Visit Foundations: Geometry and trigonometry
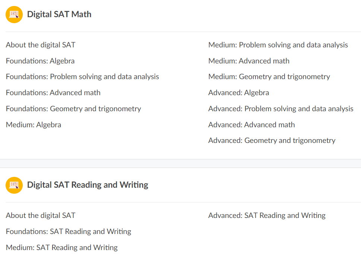 click(73, 109)
